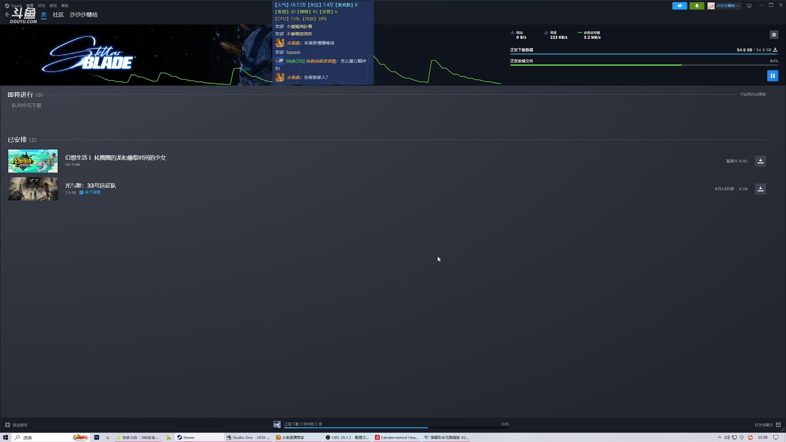
Task: Click the 磁盘使用量 disk usage stat
Action: click(589, 35)
